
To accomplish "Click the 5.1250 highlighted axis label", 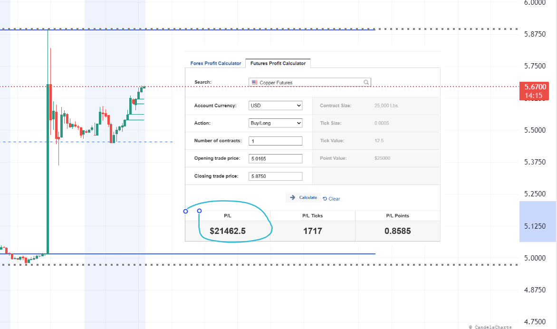I will [535, 226].
